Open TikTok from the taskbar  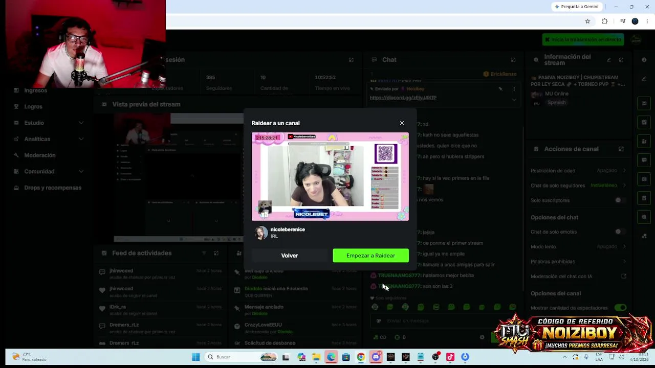[x=450, y=357]
